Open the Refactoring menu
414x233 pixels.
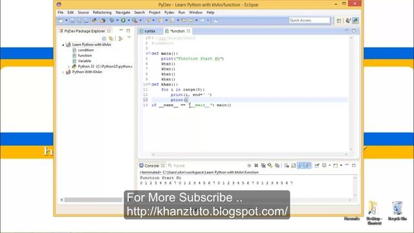click(102, 12)
